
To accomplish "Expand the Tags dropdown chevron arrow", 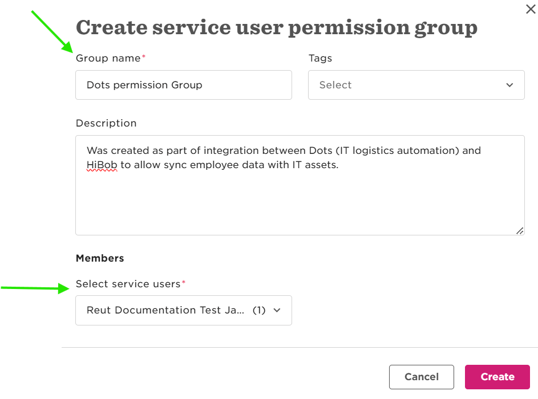I will point(509,85).
